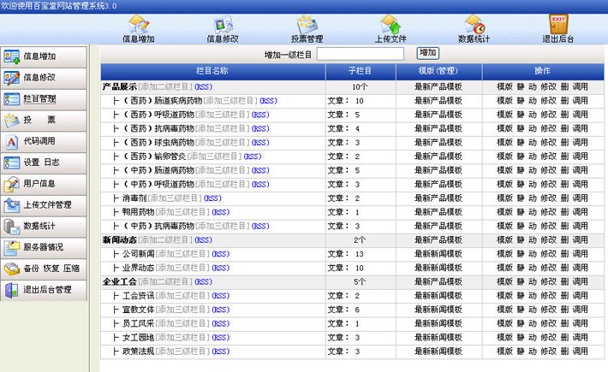Click 静 in the 企业工会 row
608x372 pixels.
point(521,282)
